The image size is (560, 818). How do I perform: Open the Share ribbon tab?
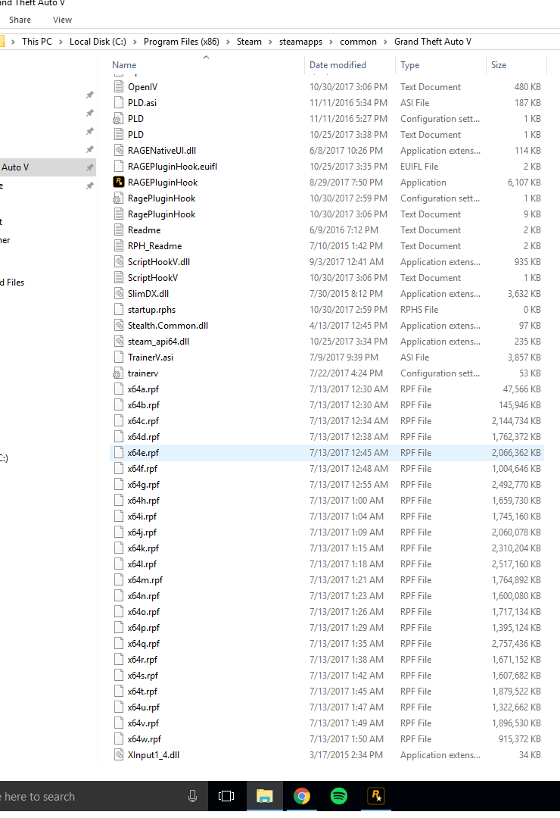(20, 20)
